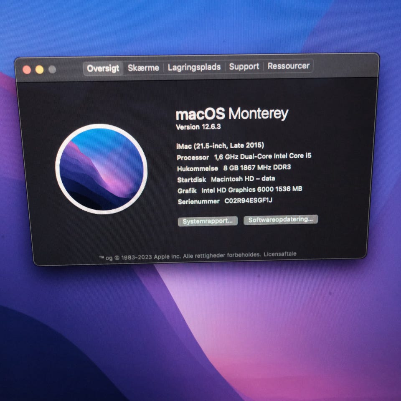The height and width of the screenshot is (401, 401).
Task: Minimize window with yellow button
Action: (x=39, y=69)
